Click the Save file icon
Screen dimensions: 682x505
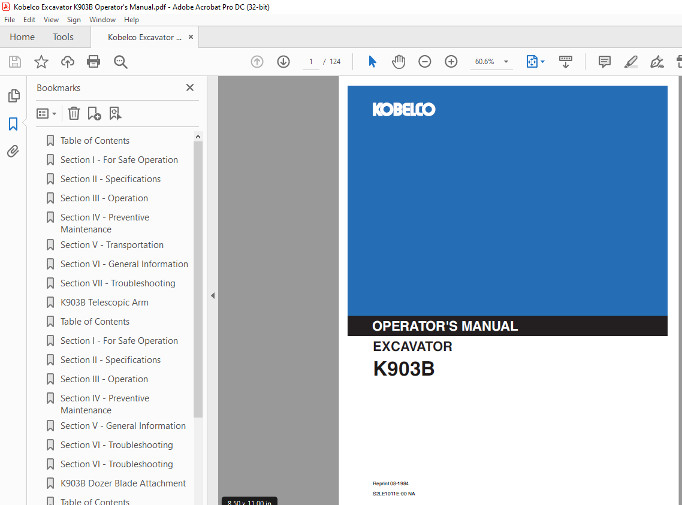coord(15,62)
